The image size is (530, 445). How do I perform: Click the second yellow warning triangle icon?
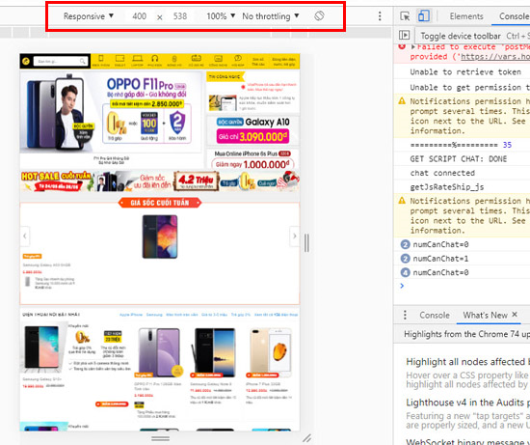coord(402,201)
